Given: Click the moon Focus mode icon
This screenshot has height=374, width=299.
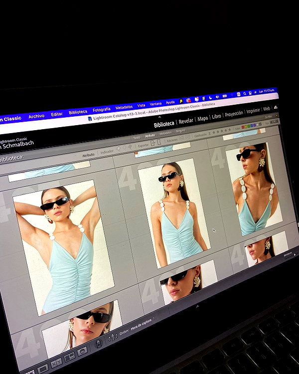Looking at the screenshot, I should (210, 98).
